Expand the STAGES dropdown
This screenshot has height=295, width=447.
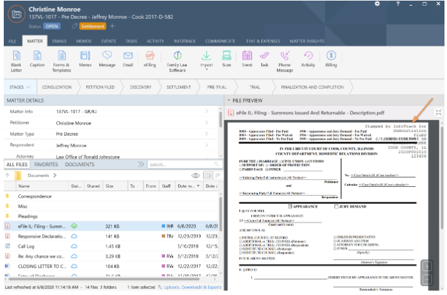pos(20,87)
